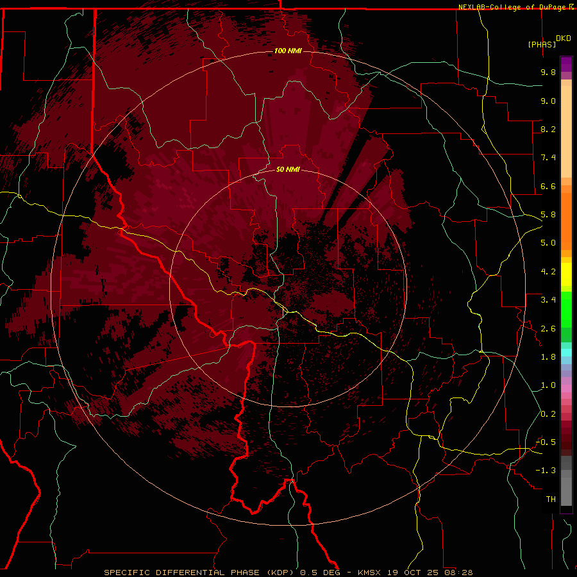577x577 pixels.
Task: Click the "KMSX" station identifier
Action: click(x=371, y=573)
